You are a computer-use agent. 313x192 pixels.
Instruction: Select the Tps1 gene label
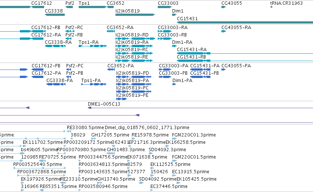(x=84, y=3)
